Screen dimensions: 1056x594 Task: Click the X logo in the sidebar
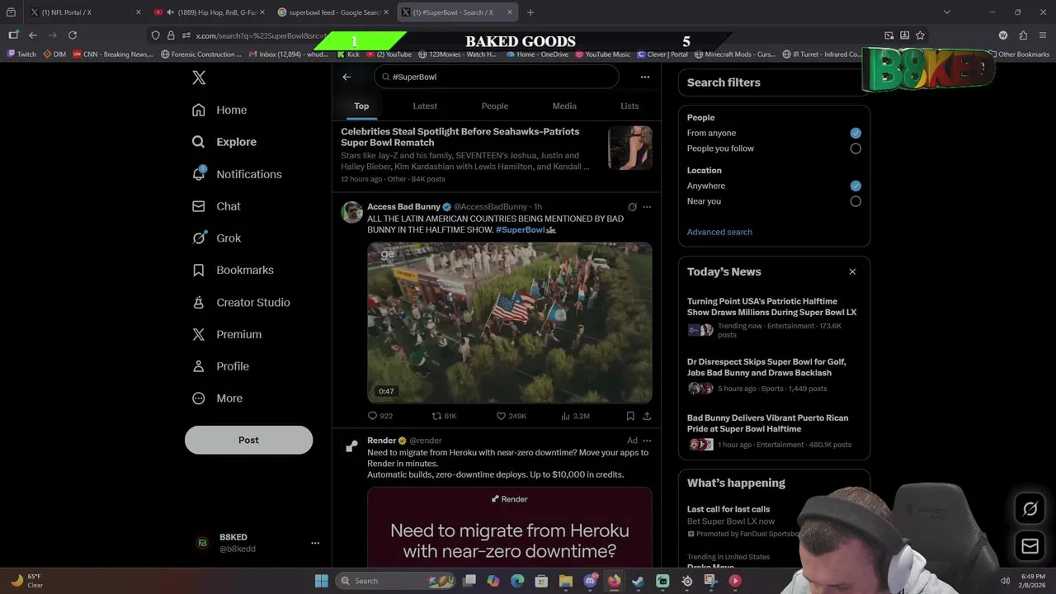click(x=199, y=78)
